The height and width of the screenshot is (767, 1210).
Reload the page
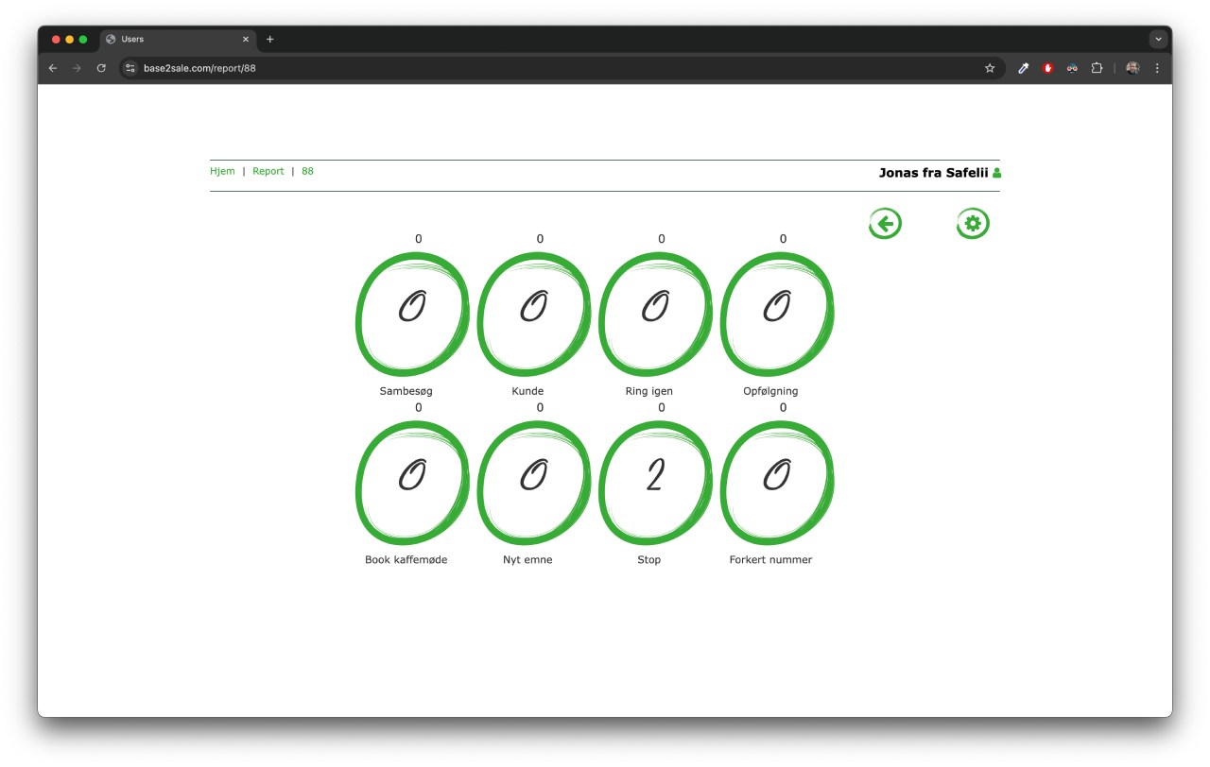pos(101,68)
